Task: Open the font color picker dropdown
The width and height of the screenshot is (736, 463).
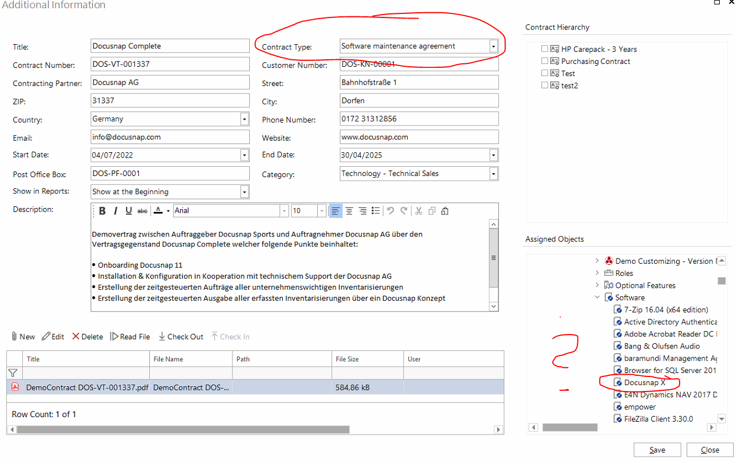Action: (x=168, y=211)
